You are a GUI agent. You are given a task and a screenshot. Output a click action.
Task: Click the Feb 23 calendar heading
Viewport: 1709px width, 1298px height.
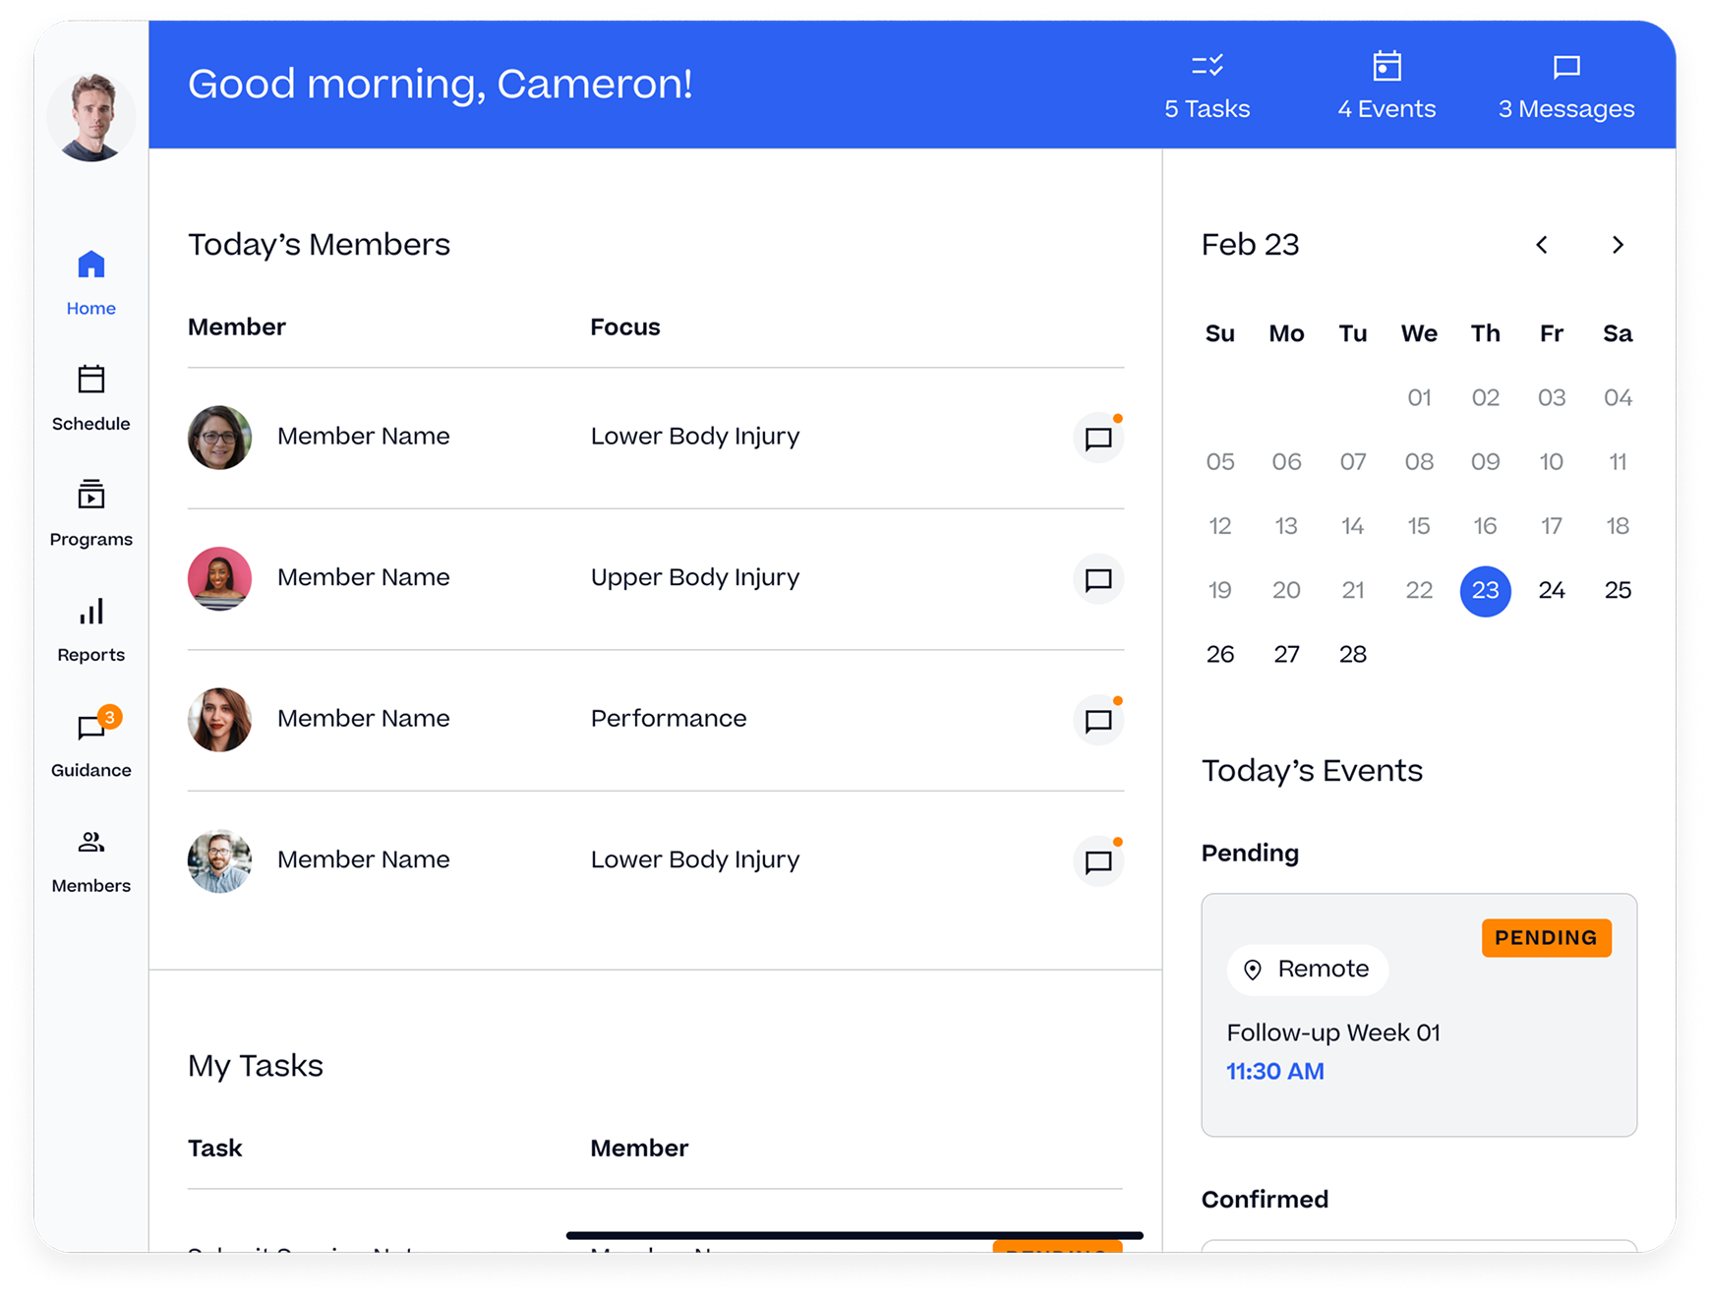tap(1250, 245)
